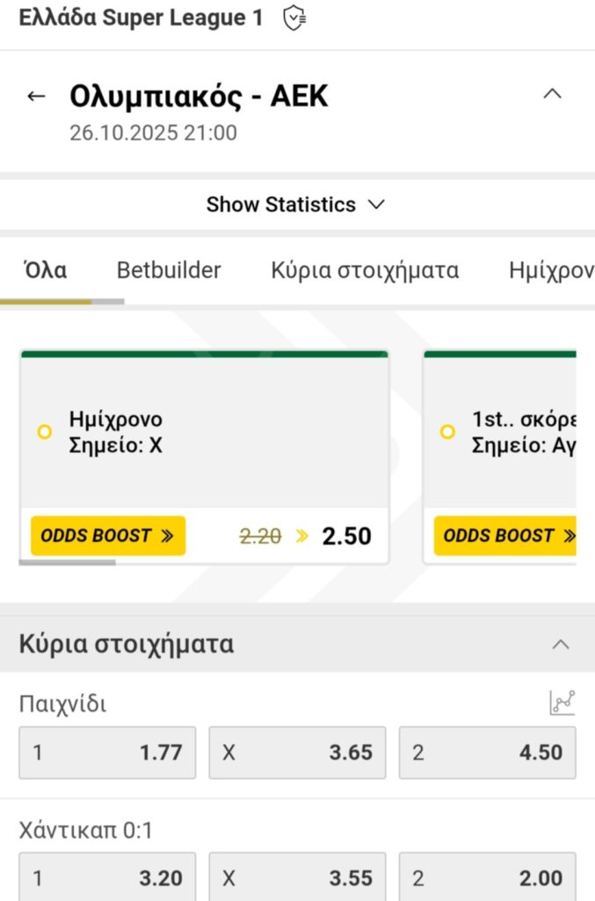This screenshot has width=595, height=901.
Task: Click the yellow circle marker on the 1st scorer boost
Action: [447, 432]
